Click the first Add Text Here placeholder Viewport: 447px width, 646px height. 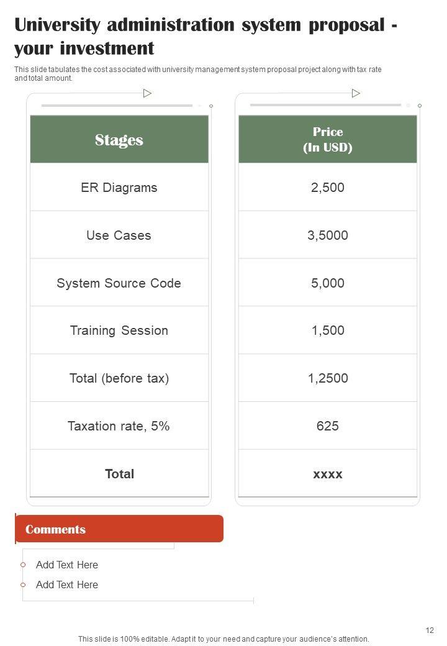tap(67, 565)
